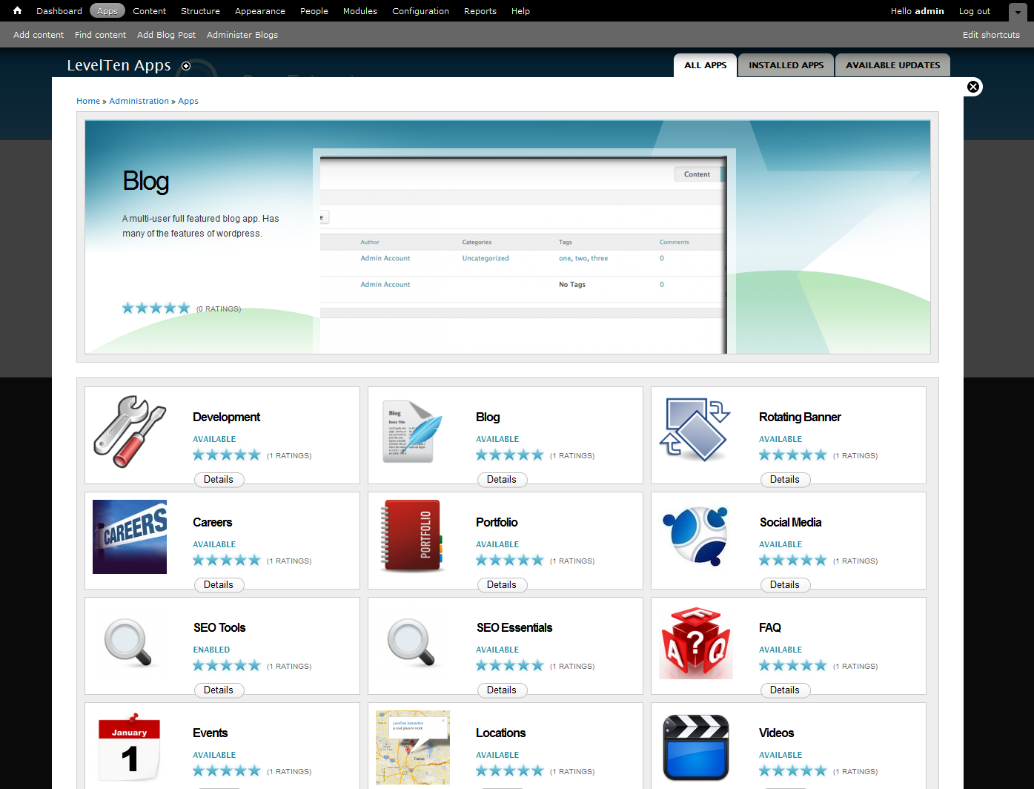Click the Social Media app icon

click(x=695, y=536)
